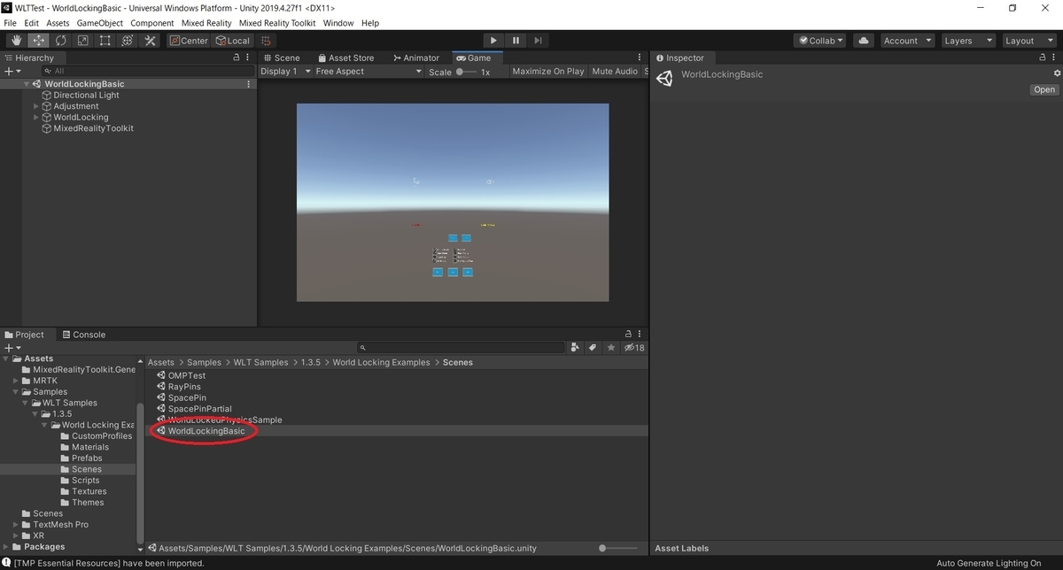This screenshot has width=1063, height=570.
Task: Open the Layers dropdown
Action: 966,41
